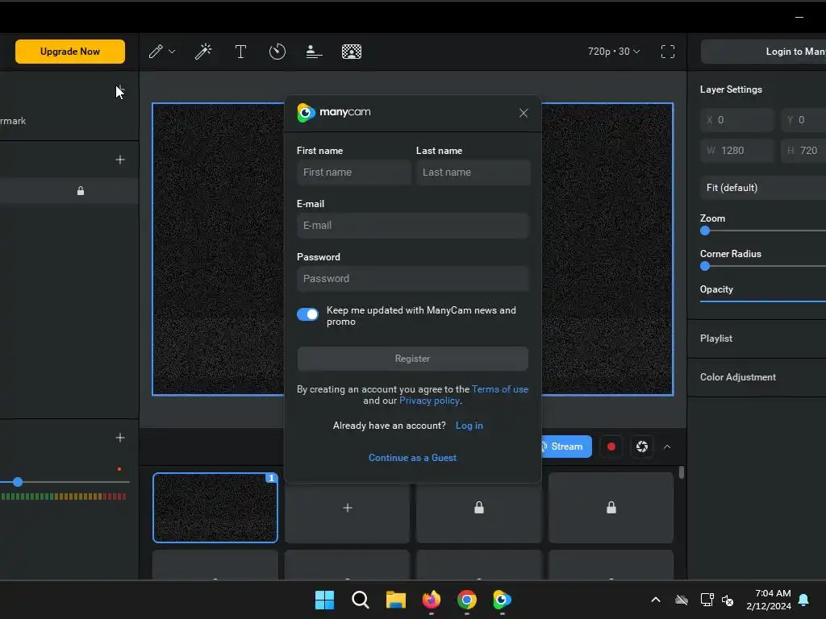Image resolution: width=826 pixels, height=619 pixels.
Task: Close the ManyCam registration dialog
Action: tap(523, 113)
